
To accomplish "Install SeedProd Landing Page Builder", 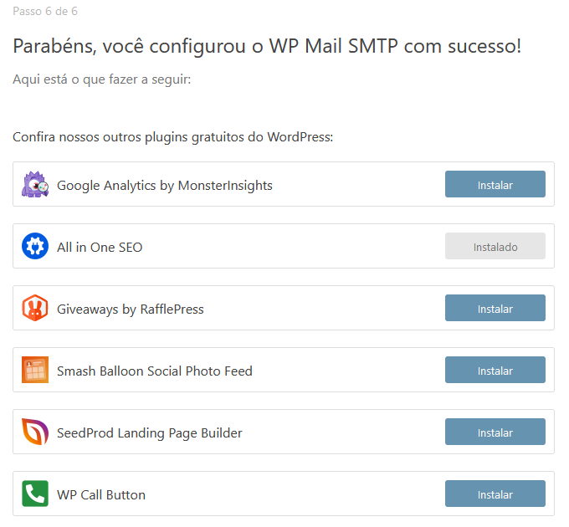I will coord(495,432).
